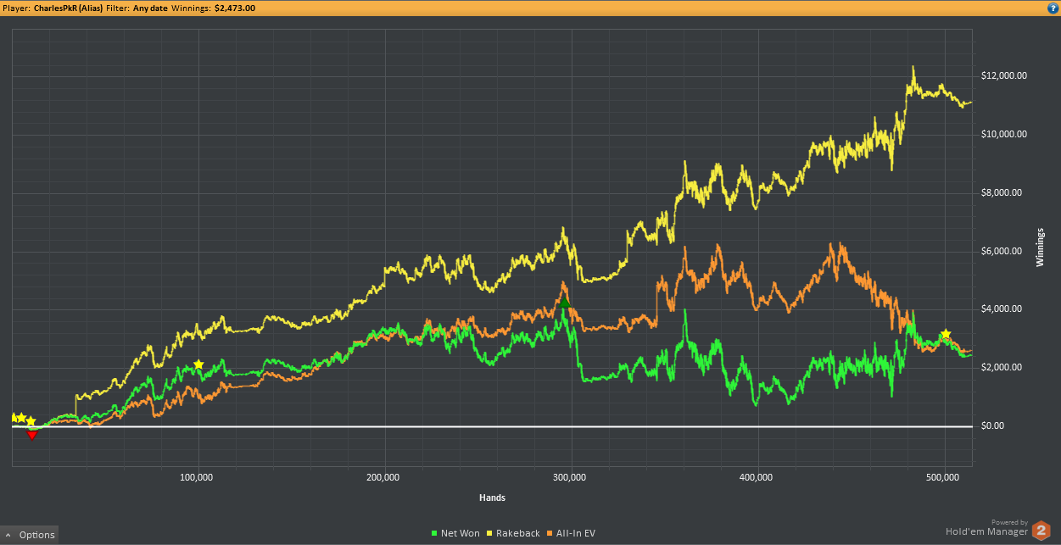Screen dimensions: 1061x545
Task: Click the 300,000 hands axis label
Action: click(571, 477)
